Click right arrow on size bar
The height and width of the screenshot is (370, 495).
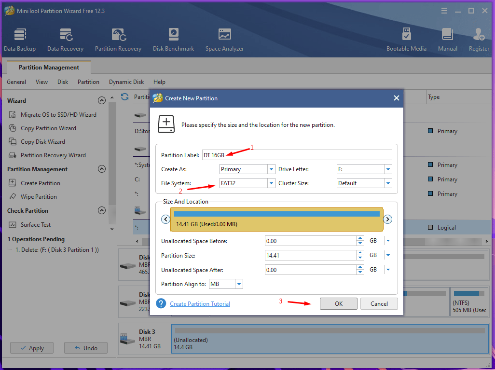pyautogui.click(x=388, y=219)
